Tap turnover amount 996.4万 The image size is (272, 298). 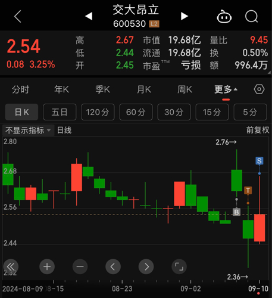coord(251,66)
